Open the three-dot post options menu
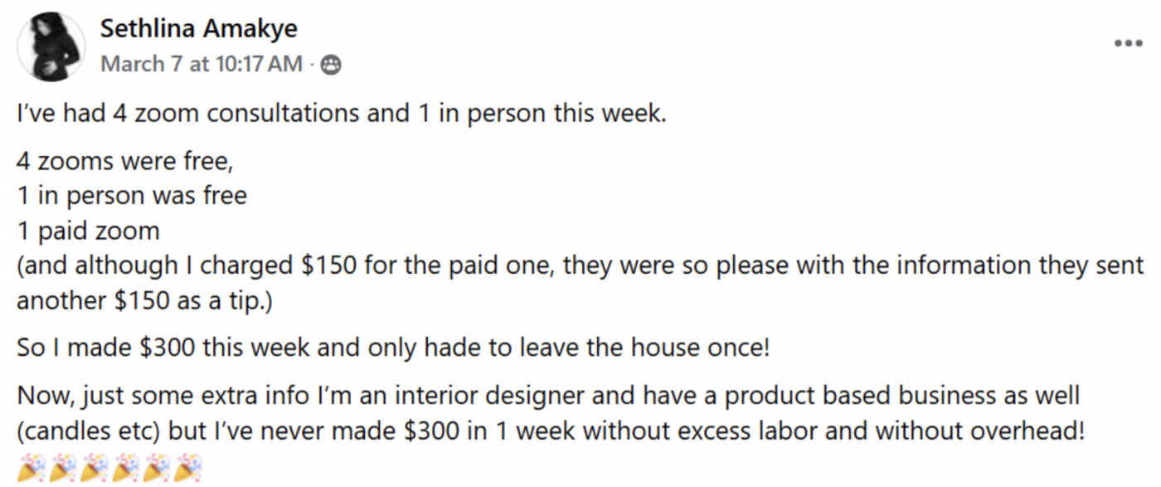The image size is (1161, 487). tap(1127, 43)
